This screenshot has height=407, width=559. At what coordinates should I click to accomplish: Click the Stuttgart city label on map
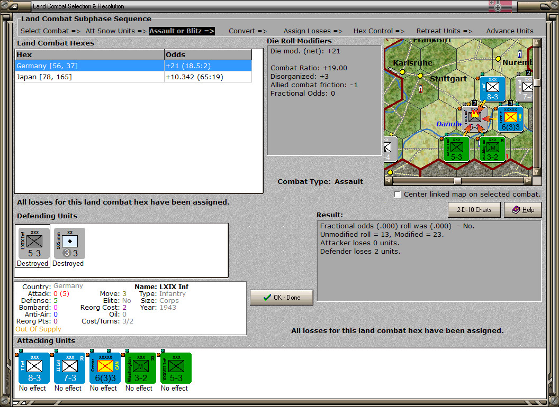pos(448,79)
